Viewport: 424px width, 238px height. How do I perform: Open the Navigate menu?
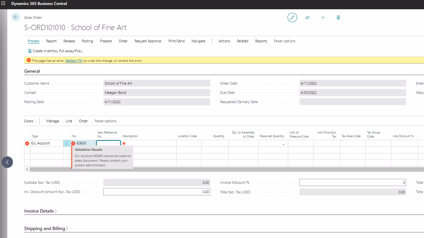(x=198, y=41)
